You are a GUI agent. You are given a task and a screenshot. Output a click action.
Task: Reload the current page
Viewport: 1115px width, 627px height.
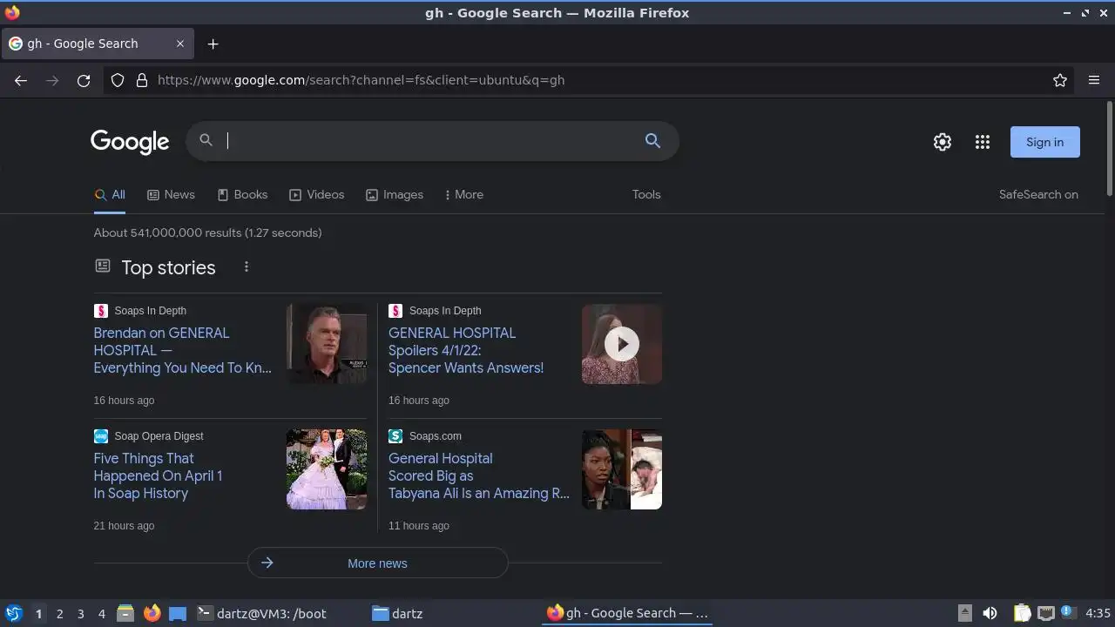[x=84, y=80]
